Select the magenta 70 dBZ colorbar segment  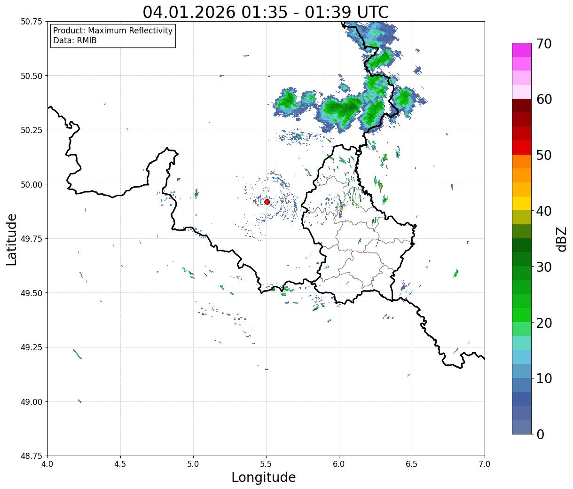tap(522, 50)
